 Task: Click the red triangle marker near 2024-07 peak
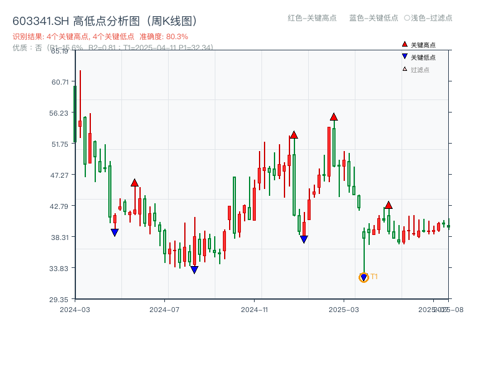[x=134, y=182]
